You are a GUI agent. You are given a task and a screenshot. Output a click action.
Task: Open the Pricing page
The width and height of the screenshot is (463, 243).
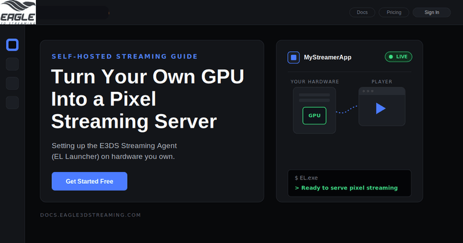394,12
